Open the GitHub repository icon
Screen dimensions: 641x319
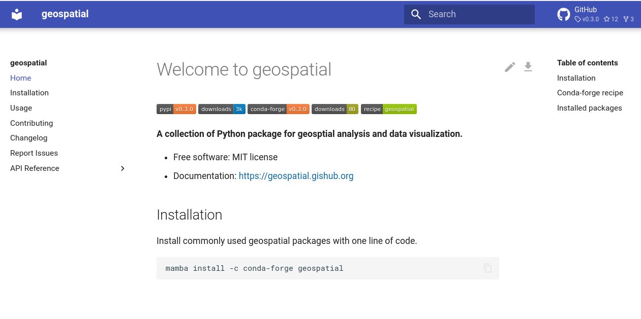(564, 14)
